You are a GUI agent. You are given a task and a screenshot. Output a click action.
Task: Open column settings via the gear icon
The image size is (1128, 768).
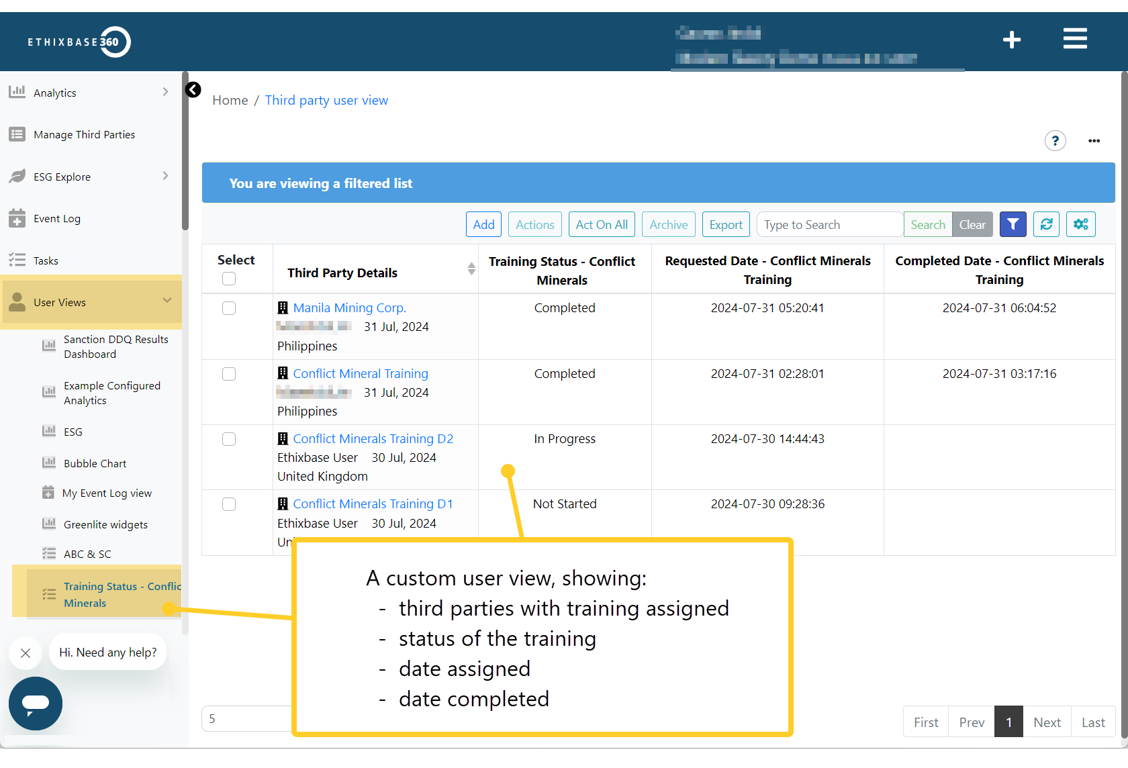(x=1080, y=224)
